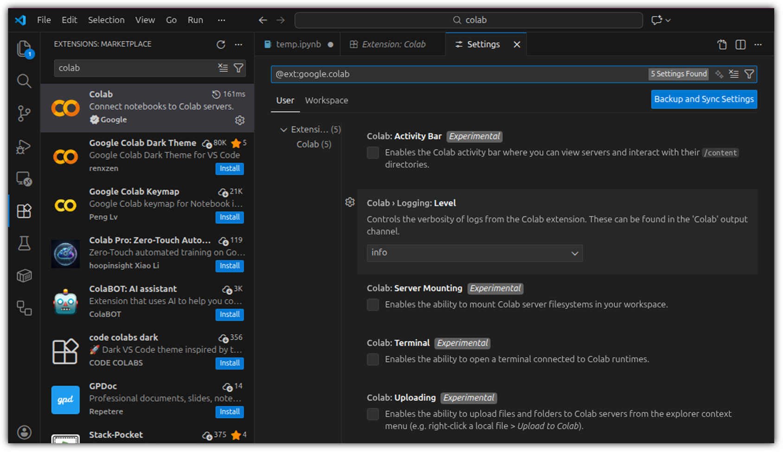Open the Explorer view in activity bar
The image size is (783, 452).
[24, 49]
